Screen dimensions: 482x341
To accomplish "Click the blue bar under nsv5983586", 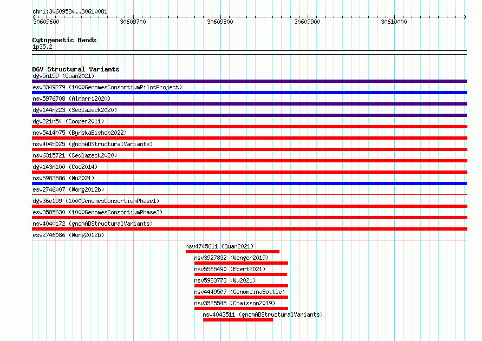I will (249, 183).
